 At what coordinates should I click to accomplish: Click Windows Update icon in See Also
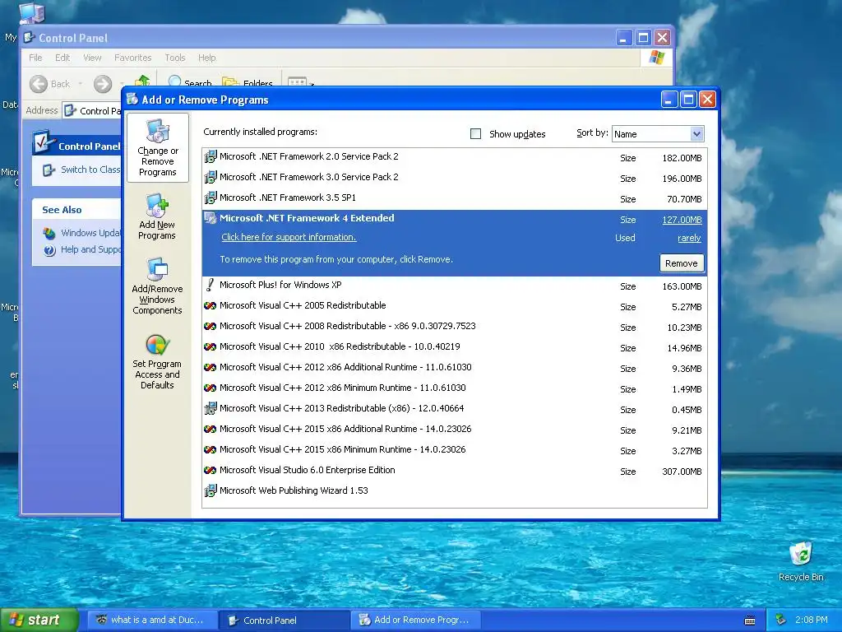click(49, 233)
